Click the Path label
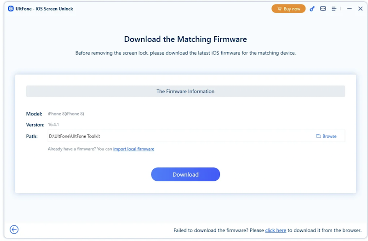The width and height of the screenshot is (368, 241). coord(32,136)
